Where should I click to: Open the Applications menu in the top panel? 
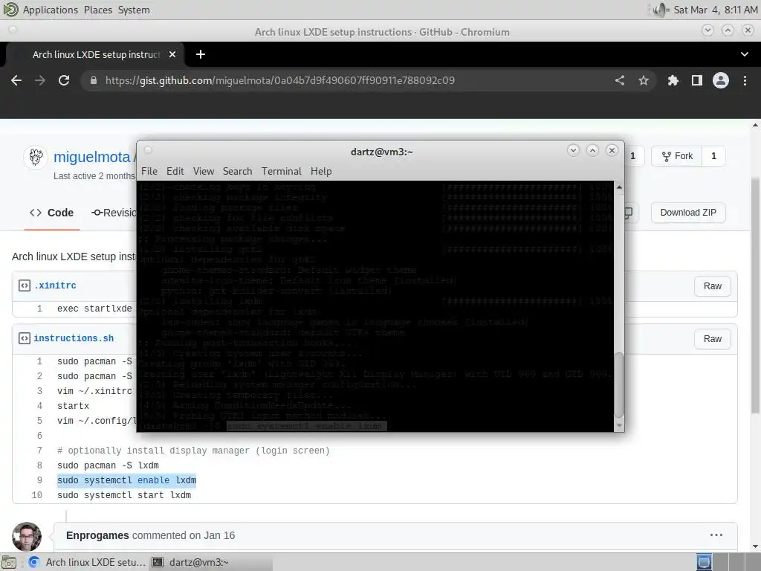point(50,10)
